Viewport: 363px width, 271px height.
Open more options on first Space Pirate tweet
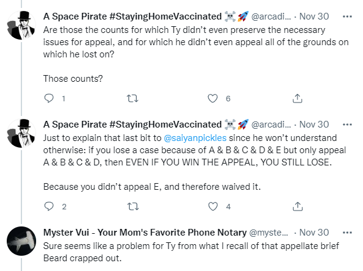click(347, 16)
